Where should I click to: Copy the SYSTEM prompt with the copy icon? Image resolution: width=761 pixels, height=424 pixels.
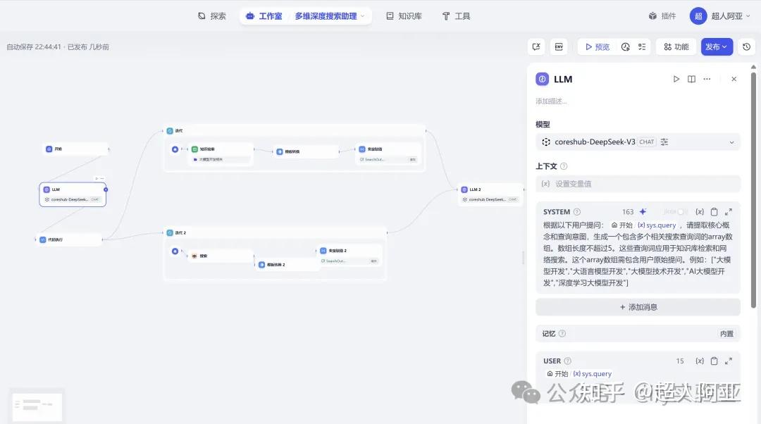714,211
